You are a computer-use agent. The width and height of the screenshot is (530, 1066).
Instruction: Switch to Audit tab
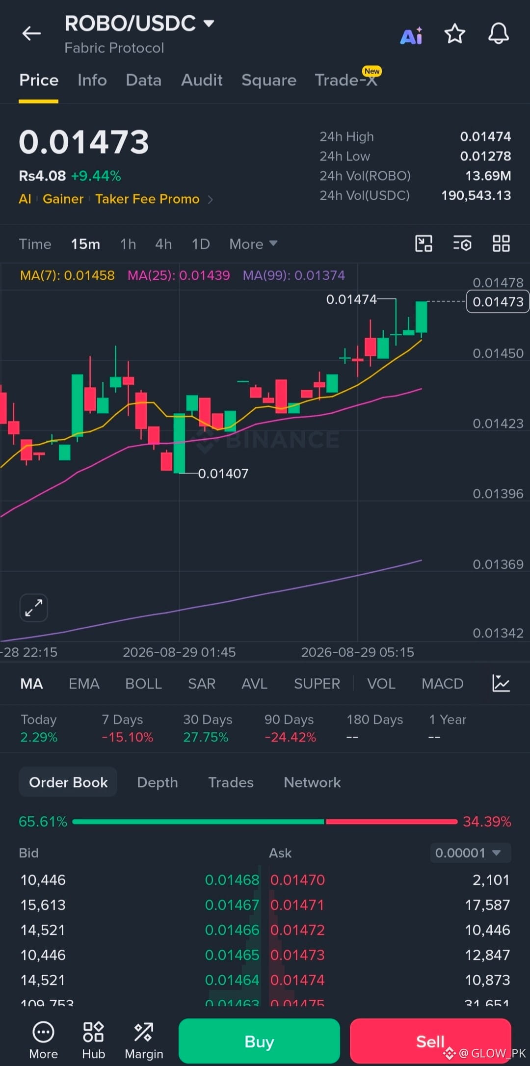(202, 80)
